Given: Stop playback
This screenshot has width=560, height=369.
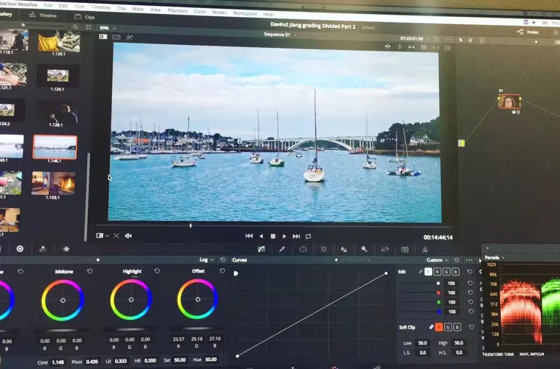Looking at the screenshot, I should [x=273, y=236].
